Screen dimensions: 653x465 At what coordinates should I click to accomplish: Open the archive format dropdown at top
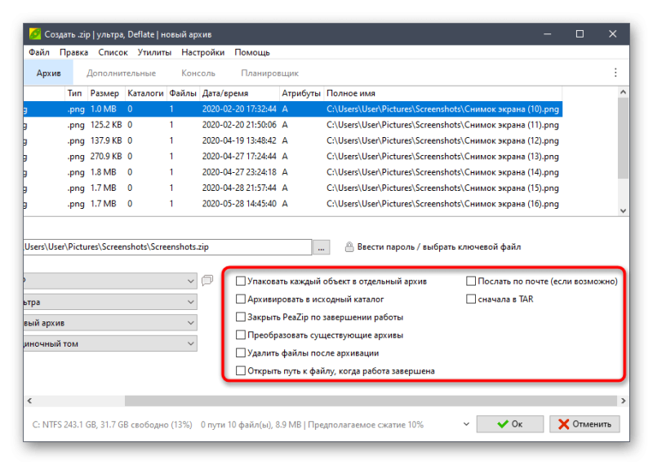(110, 281)
